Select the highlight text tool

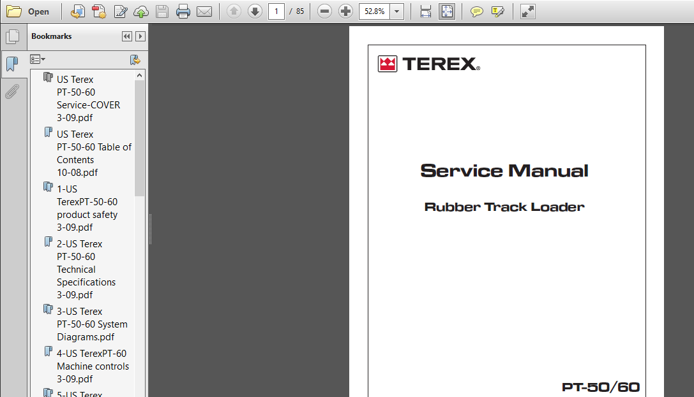point(498,11)
